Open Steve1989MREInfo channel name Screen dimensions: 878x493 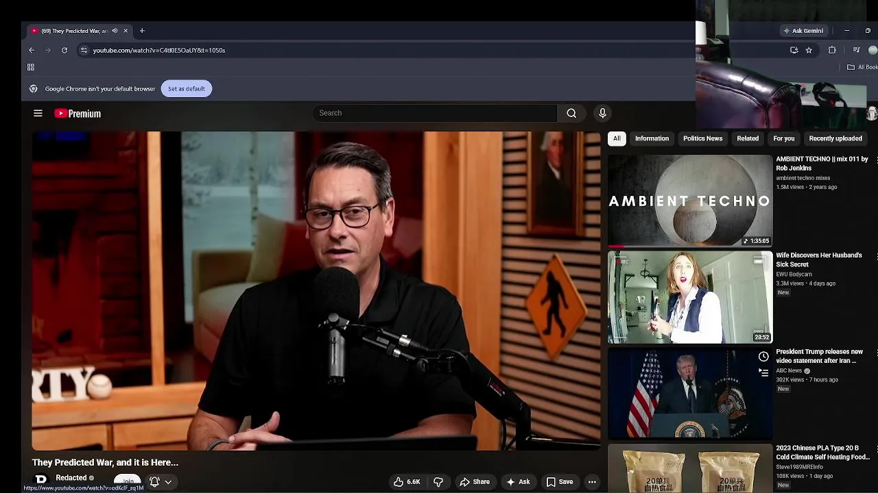[x=799, y=467]
